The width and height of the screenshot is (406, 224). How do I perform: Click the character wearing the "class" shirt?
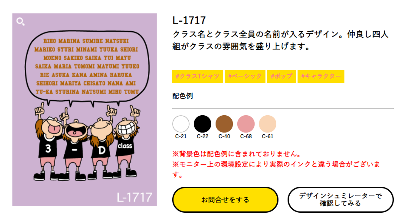pyautogui.click(x=127, y=145)
